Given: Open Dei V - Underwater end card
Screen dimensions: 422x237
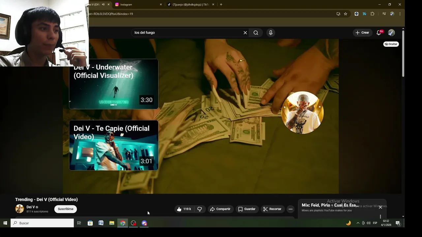Looking at the screenshot, I should [x=114, y=84].
